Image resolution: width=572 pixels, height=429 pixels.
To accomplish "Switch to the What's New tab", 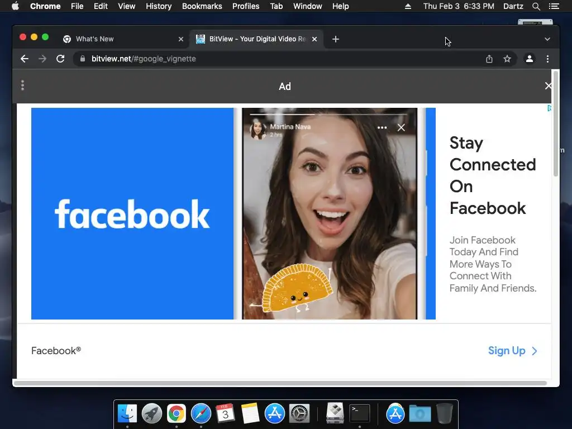I will coord(123,39).
